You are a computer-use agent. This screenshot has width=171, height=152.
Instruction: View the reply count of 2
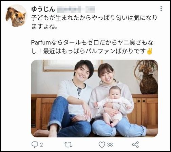[x=41, y=145]
